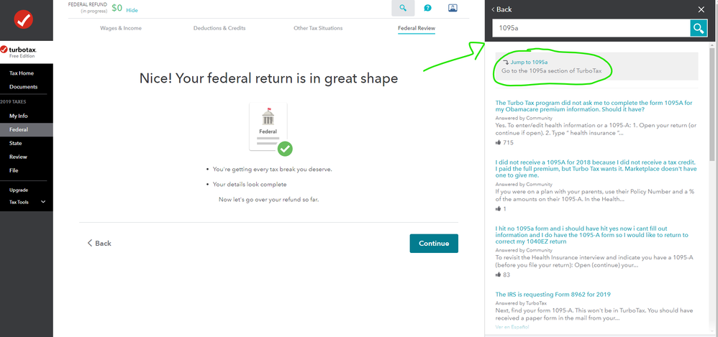The image size is (718, 337).
Task: Click the Continue button
Action: pyautogui.click(x=434, y=244)
